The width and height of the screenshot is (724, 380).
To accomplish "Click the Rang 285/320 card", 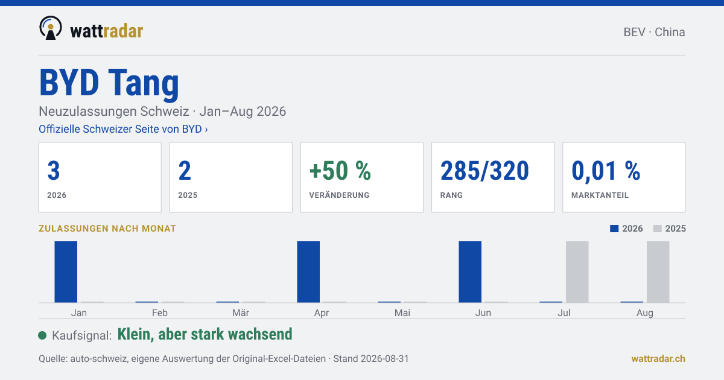I will click(493, 177).
